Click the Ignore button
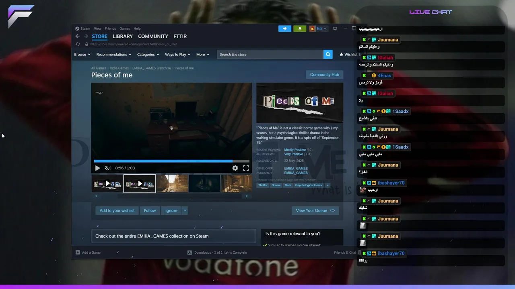Screen dimensions: 515x289 tap(171, 210)
